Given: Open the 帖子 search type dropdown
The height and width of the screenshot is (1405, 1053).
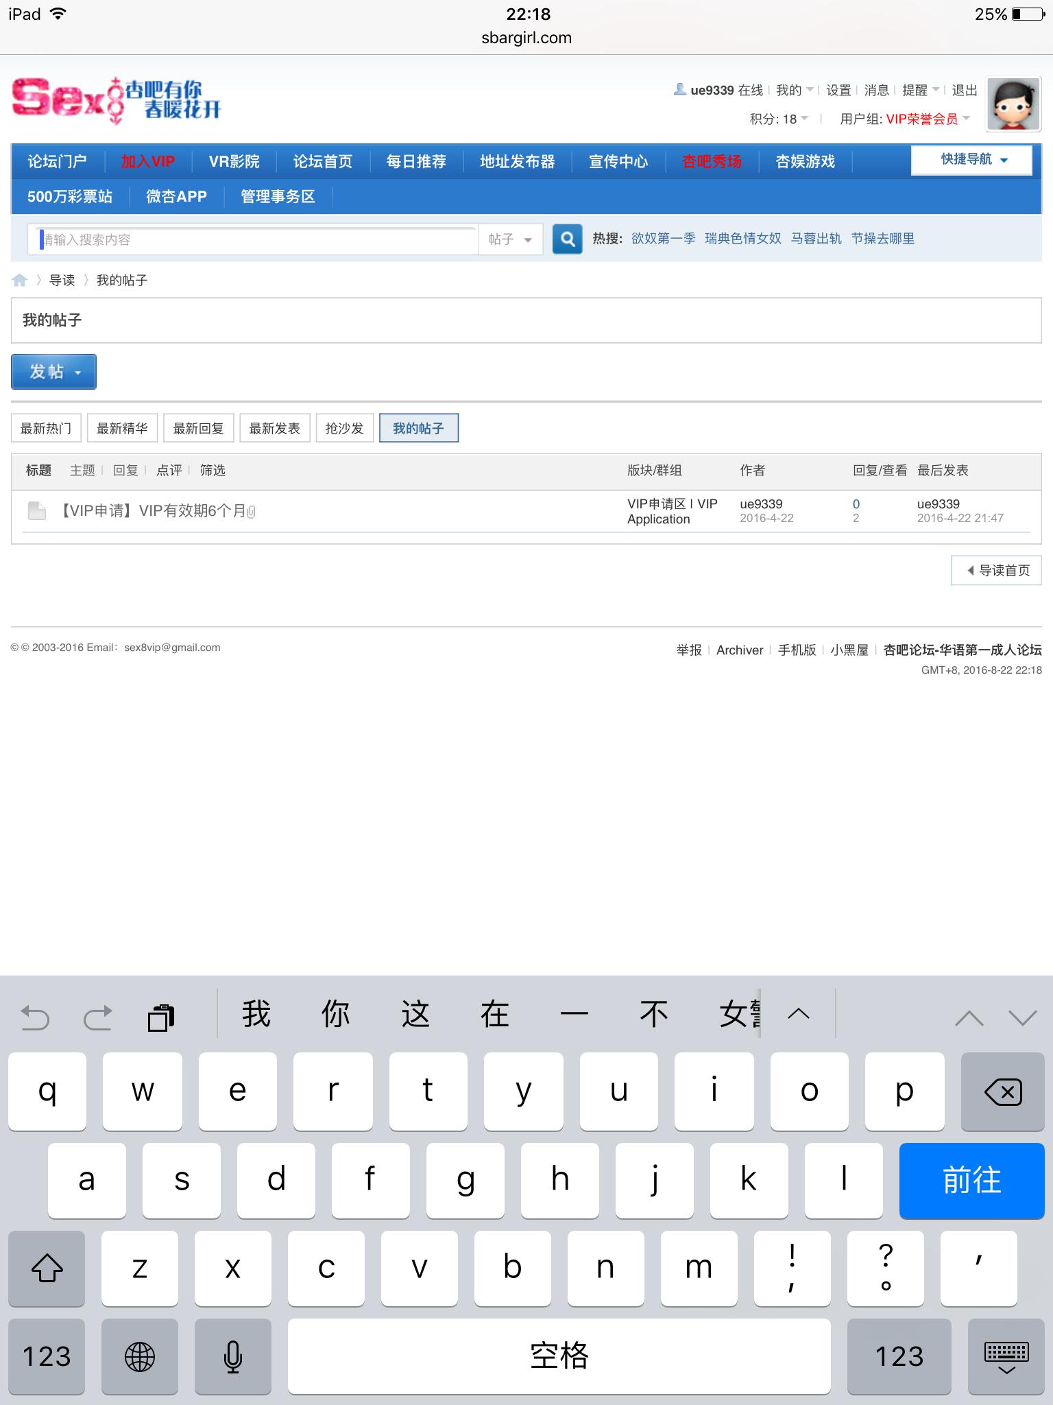Looking at the screenshot, I should [x=511, y=239].
